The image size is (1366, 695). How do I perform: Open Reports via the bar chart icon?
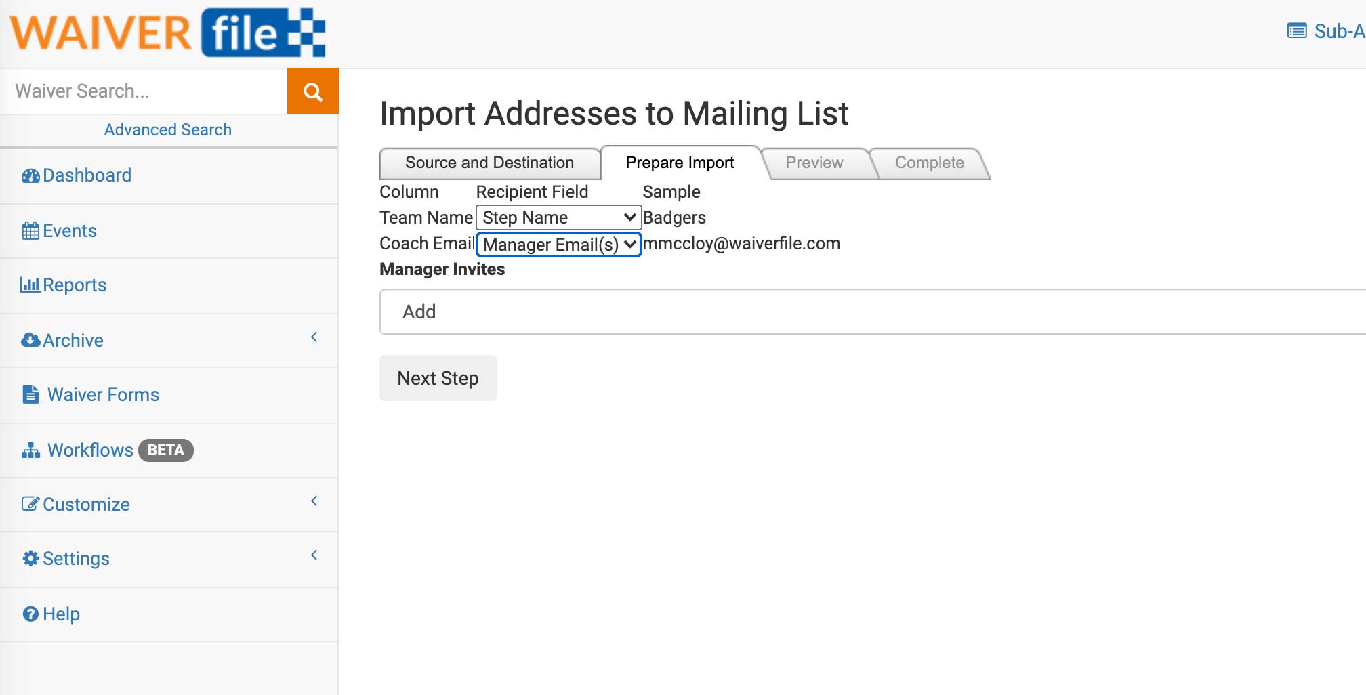30,285
